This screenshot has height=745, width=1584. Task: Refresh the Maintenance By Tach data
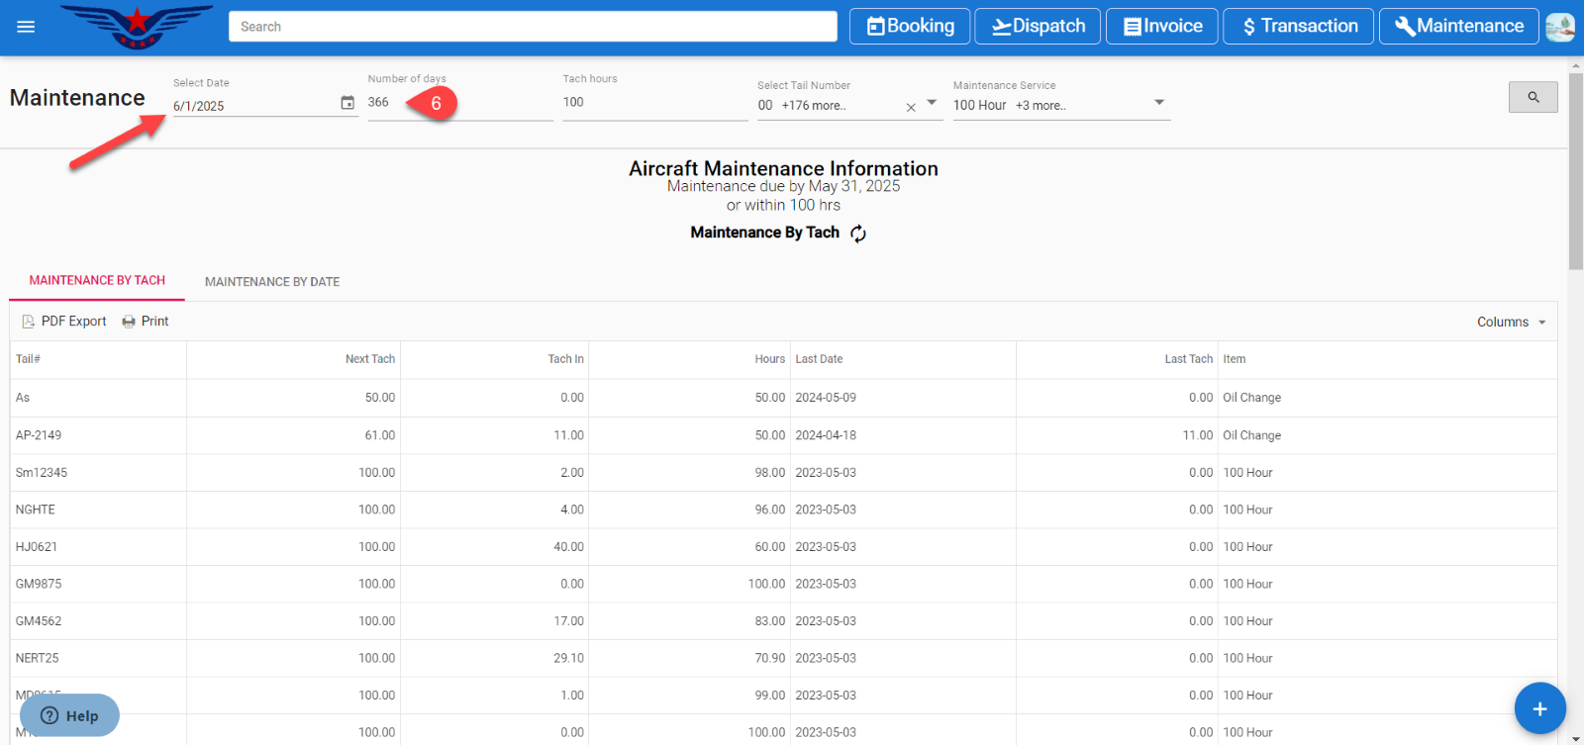[x=858, y=233]
